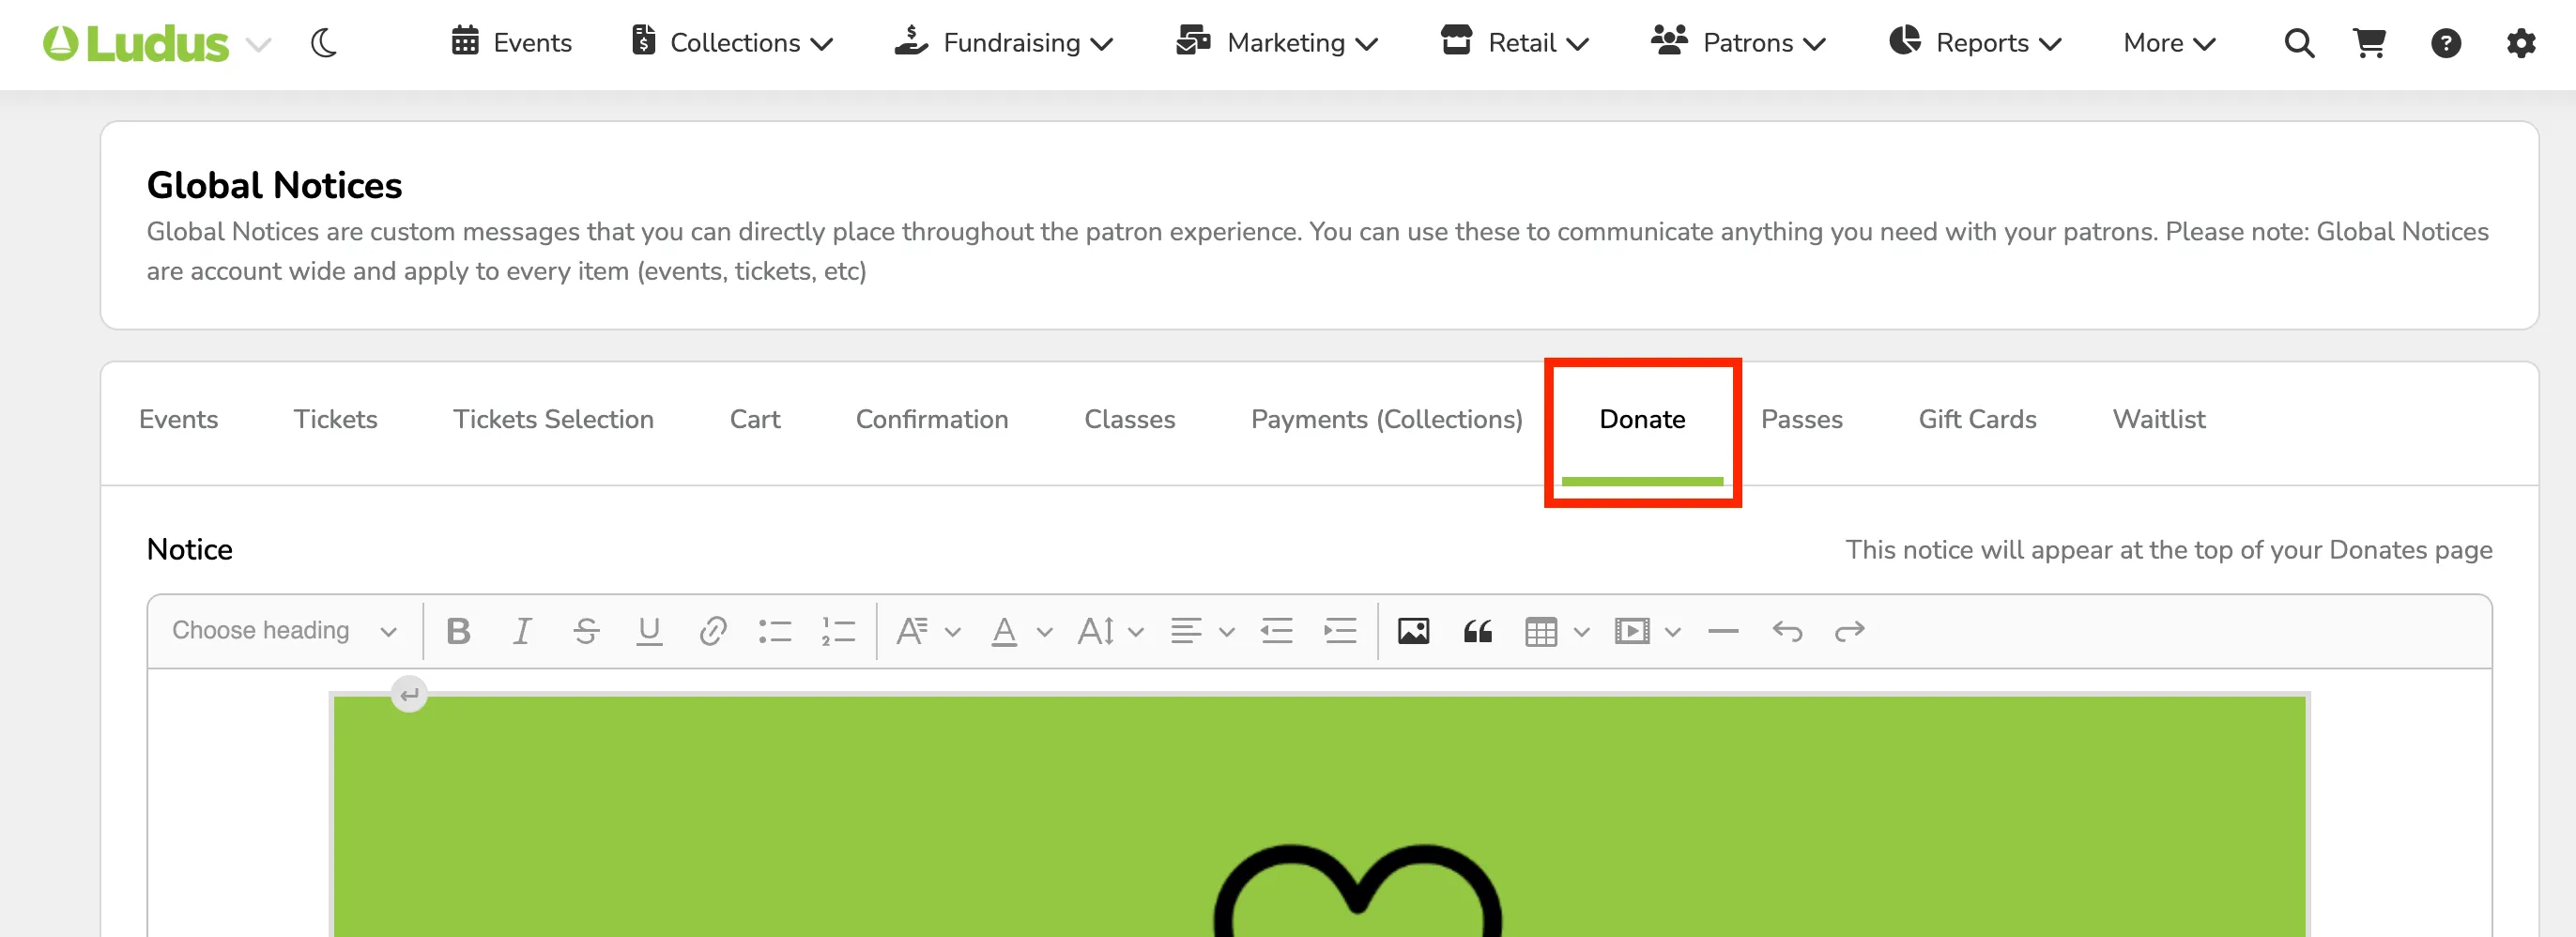
Task: Insert a link with the chain icon
Action: (713, 631)
